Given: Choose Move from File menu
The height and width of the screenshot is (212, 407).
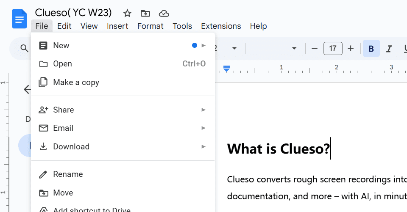Looking at the screenshot, I should click(123, 193).
